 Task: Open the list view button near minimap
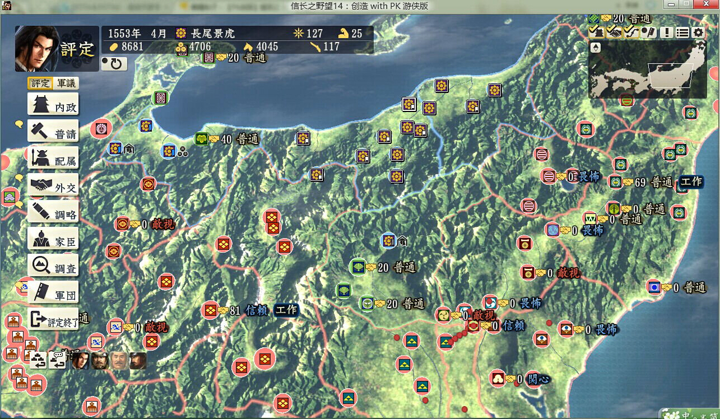(682, 32)
